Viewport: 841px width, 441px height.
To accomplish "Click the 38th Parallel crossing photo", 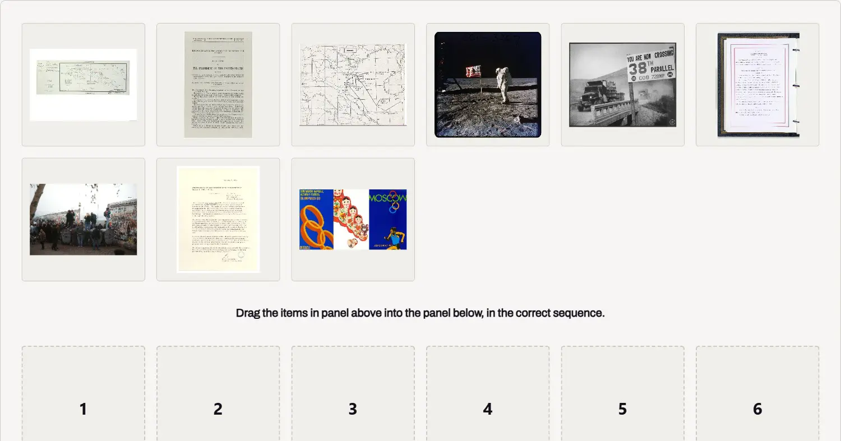I will [x=623, y=85].
